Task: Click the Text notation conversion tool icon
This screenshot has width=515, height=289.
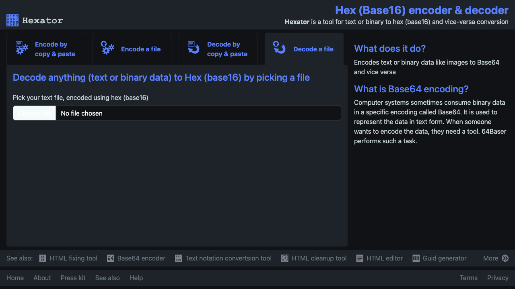Action: [179, 258]
